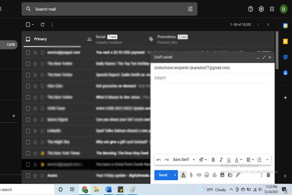Open the Sans Serif font dropdown
This screenshot has width=292, height=195.
(184, 160)
